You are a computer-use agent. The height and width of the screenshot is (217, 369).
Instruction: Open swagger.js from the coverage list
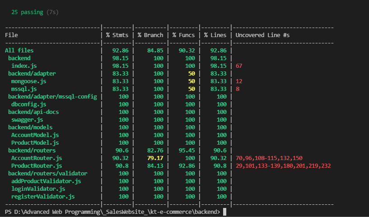27,120
